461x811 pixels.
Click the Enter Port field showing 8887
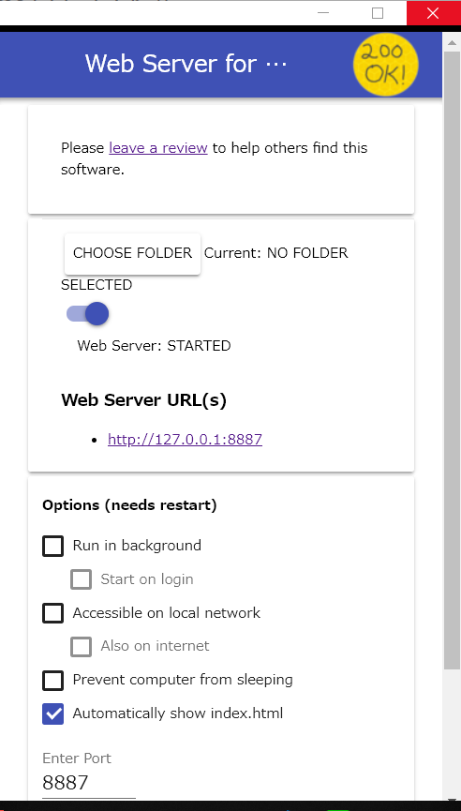pyautogui.click(x=89, y=783)
